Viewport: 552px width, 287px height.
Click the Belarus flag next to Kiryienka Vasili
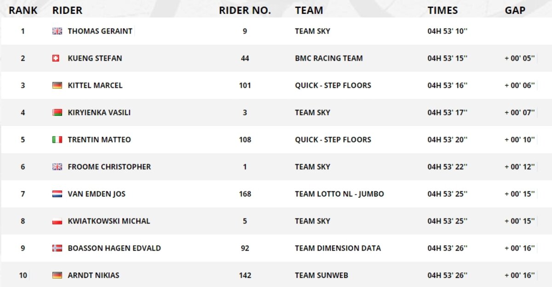coord(57,113)
